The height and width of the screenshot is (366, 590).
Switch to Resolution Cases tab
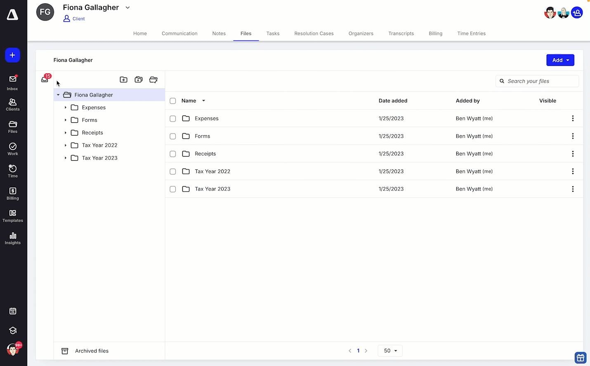[314, 33]
